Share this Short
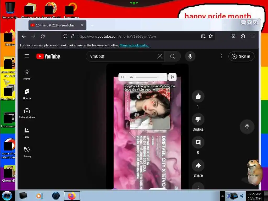The image size is (268, 201). 198,165
